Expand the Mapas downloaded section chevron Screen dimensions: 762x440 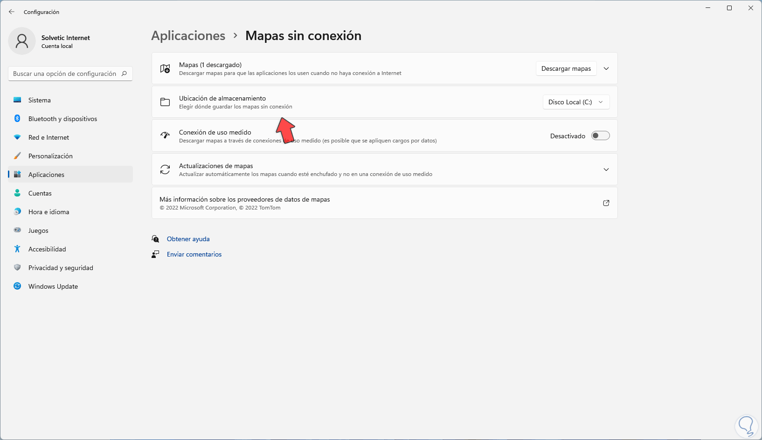(x=606, y=68)
